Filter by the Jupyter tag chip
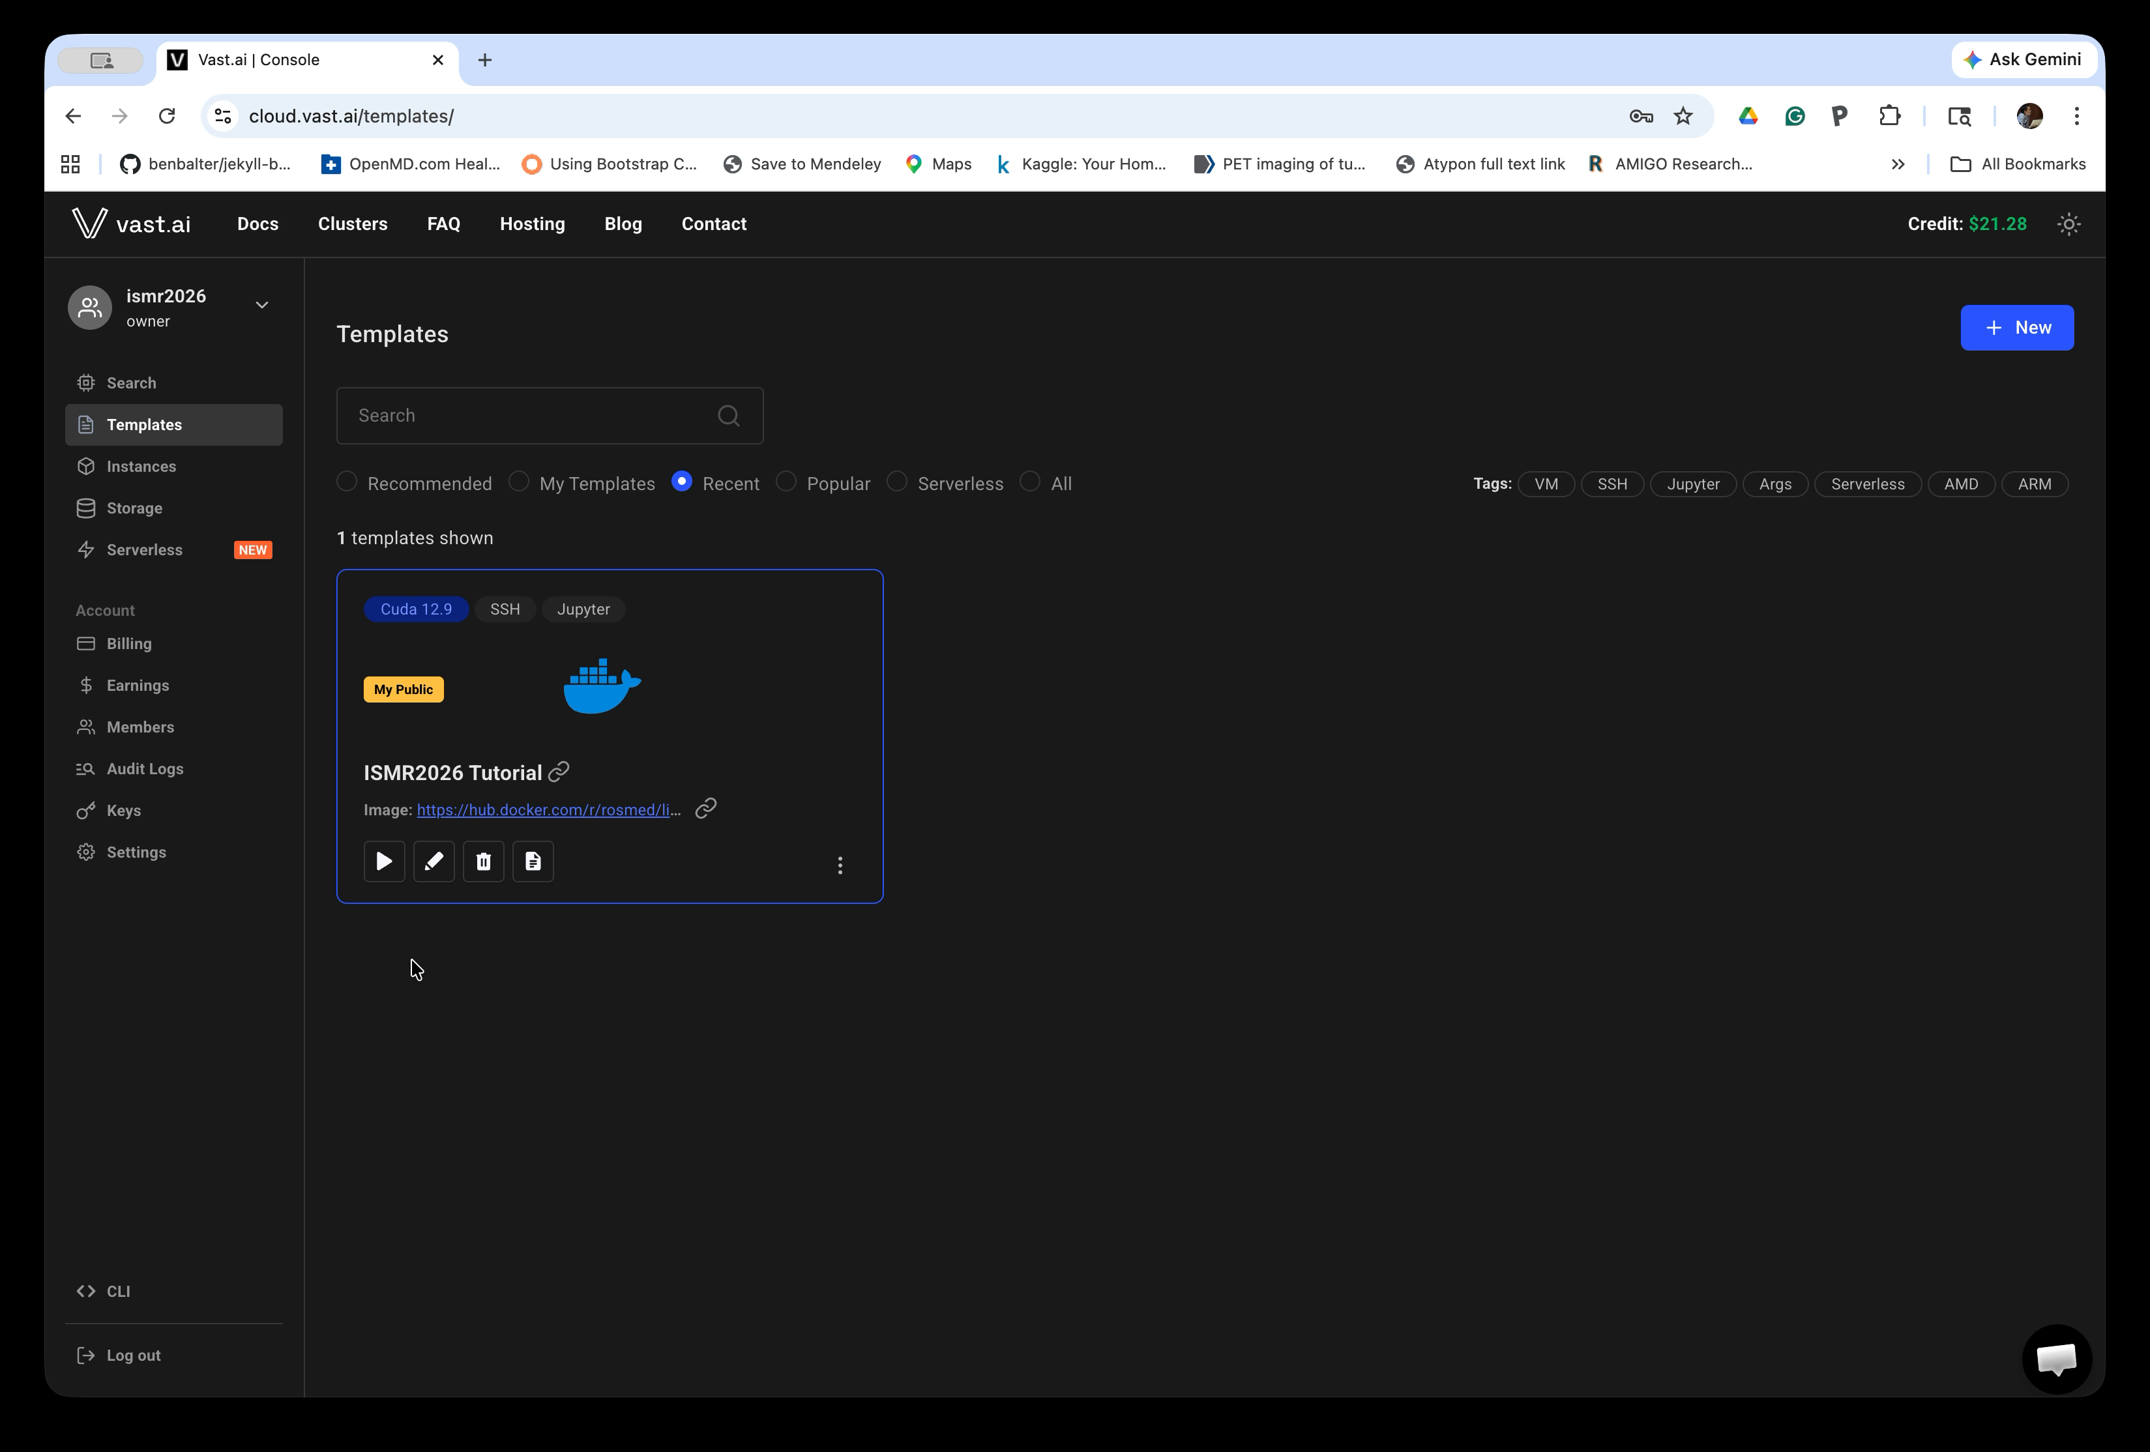 [x=1692, y=484]
